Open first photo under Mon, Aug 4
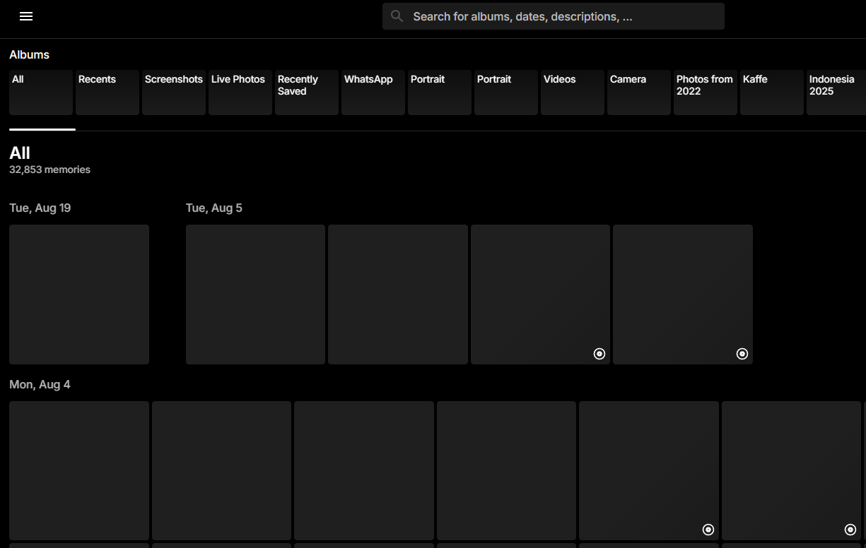Screen dimensions: 866x548 (x=79, y=471)
